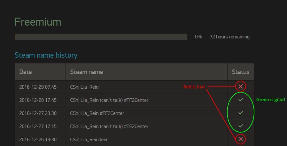Click green checkmark for 2016-12-27 17:15 row
287x146 pixels.
(241, 126)
